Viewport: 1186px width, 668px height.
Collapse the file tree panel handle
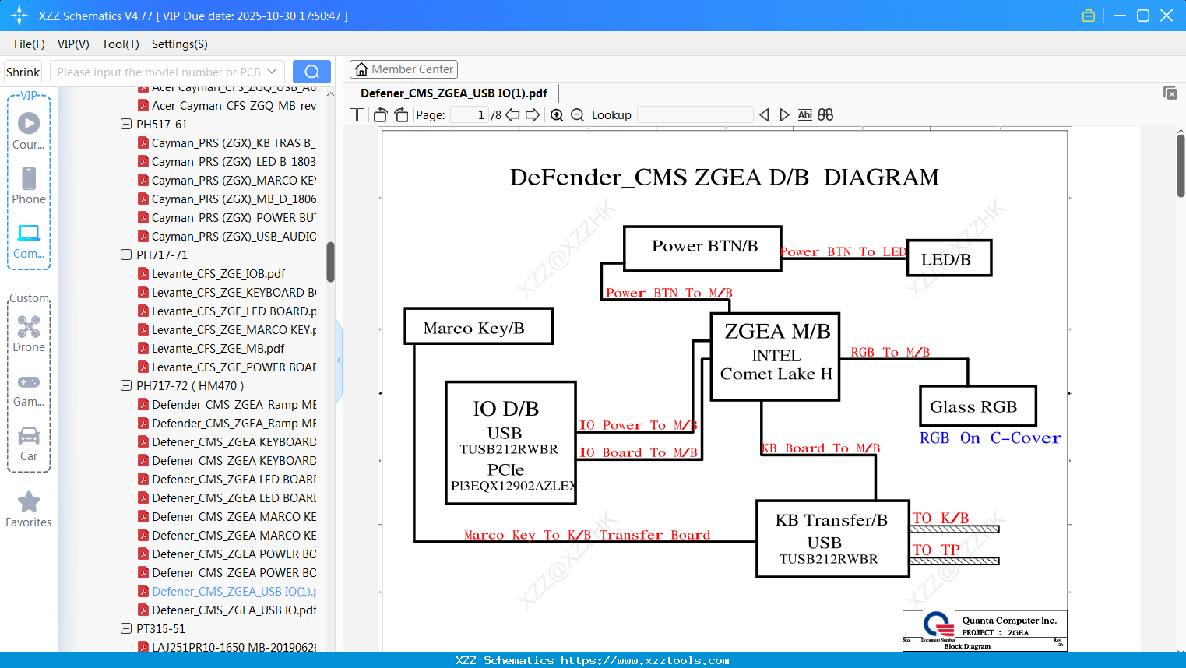[339, 360]
